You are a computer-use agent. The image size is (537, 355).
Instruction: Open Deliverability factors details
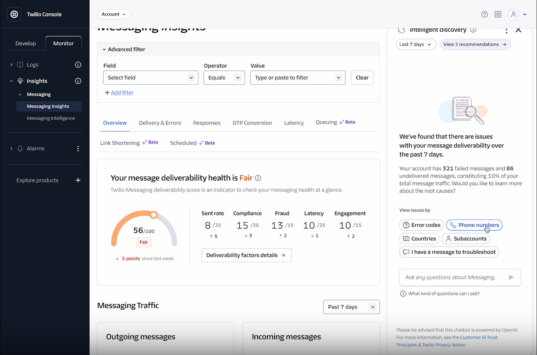click(x=246, y=255)
